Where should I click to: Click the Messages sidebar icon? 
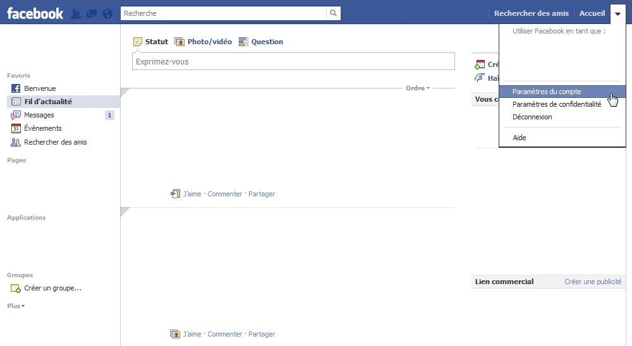(x=16, y=115)
